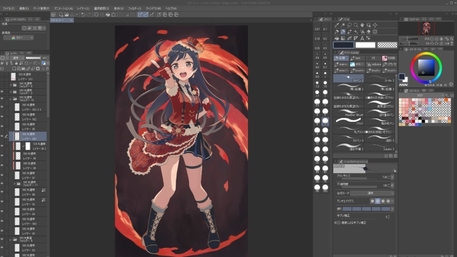457x257 pixels.
Task: Select the Pen tool in tool palette
Action: 337,31
